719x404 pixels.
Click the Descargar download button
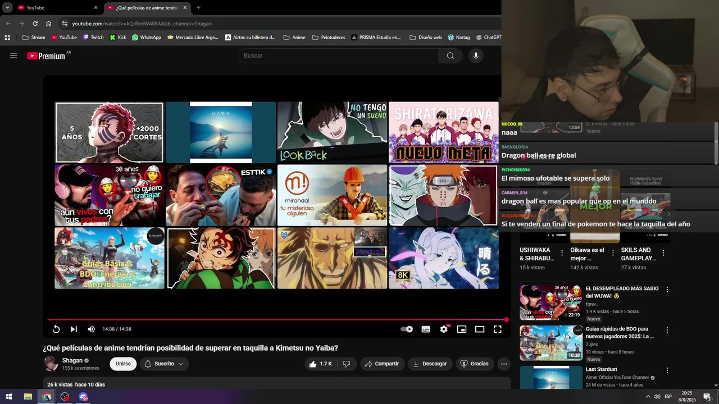430,364
